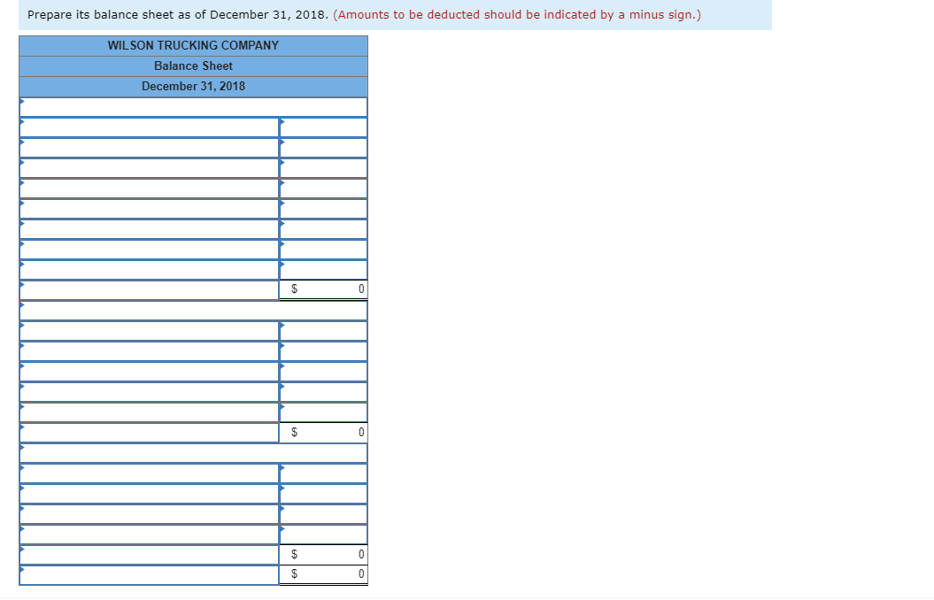This screenshot has height=600, width=934.
Task: Select third amount field in the second section
Action: (323, 372)
